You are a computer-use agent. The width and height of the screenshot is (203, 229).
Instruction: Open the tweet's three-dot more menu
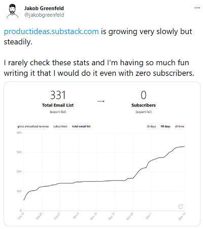tap(197, 8)
